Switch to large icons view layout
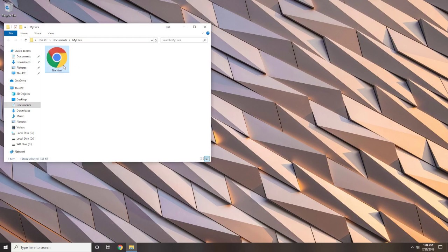The width and height of the screenshot is (448, 252). tap(207, 159)
